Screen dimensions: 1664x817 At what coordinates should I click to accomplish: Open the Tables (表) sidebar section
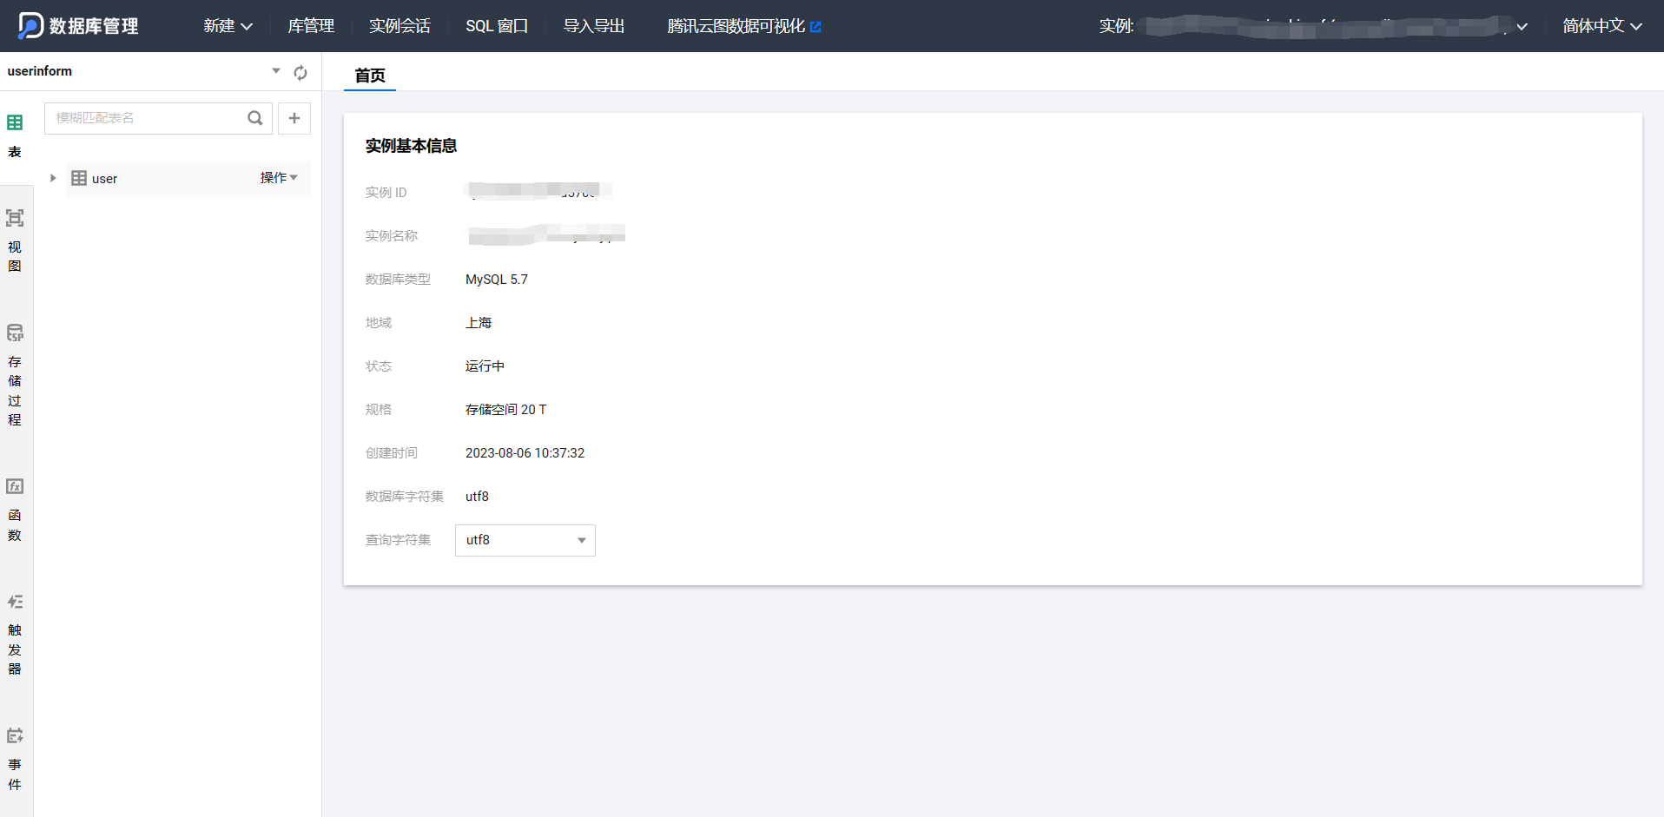point(15,135)
